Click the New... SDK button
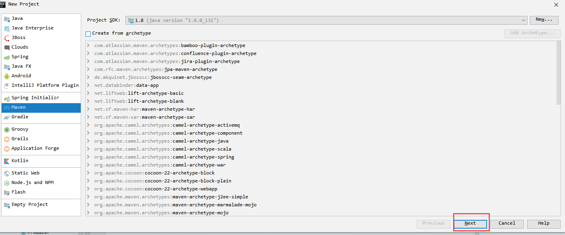This screenshot has height=235, width=565. [x=544, y=20]
